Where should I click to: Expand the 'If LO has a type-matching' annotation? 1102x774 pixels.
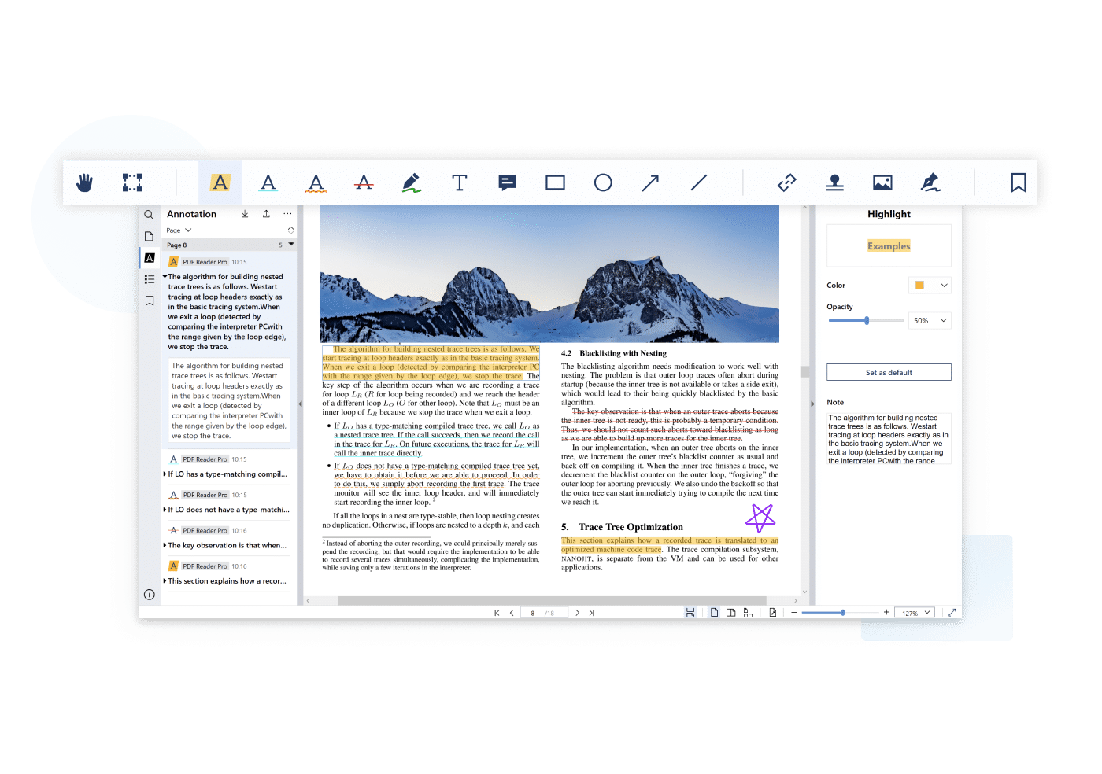[165, 474]
